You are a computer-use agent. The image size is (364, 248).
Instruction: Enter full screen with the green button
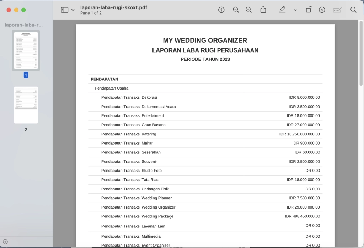[x=23, y=10]
